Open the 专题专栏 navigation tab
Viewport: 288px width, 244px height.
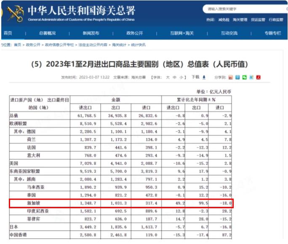273,33
